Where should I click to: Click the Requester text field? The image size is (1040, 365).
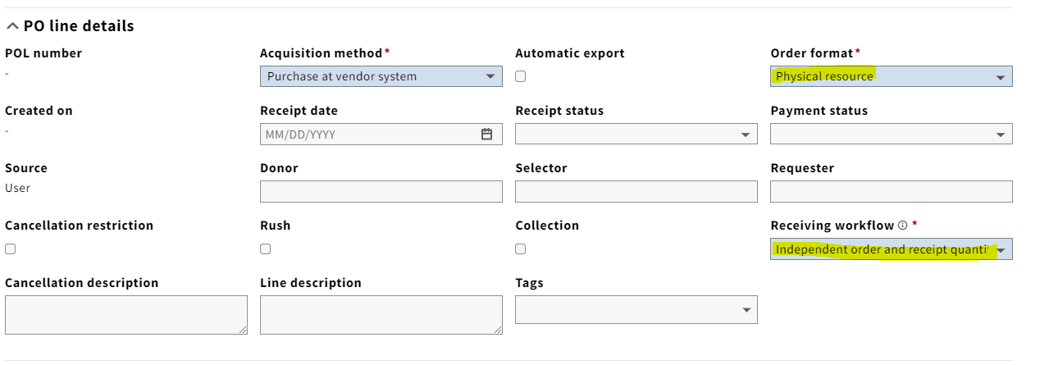892,191
